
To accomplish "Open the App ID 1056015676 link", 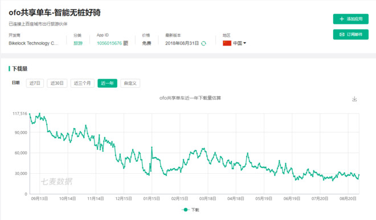I will tap(109, 43).
